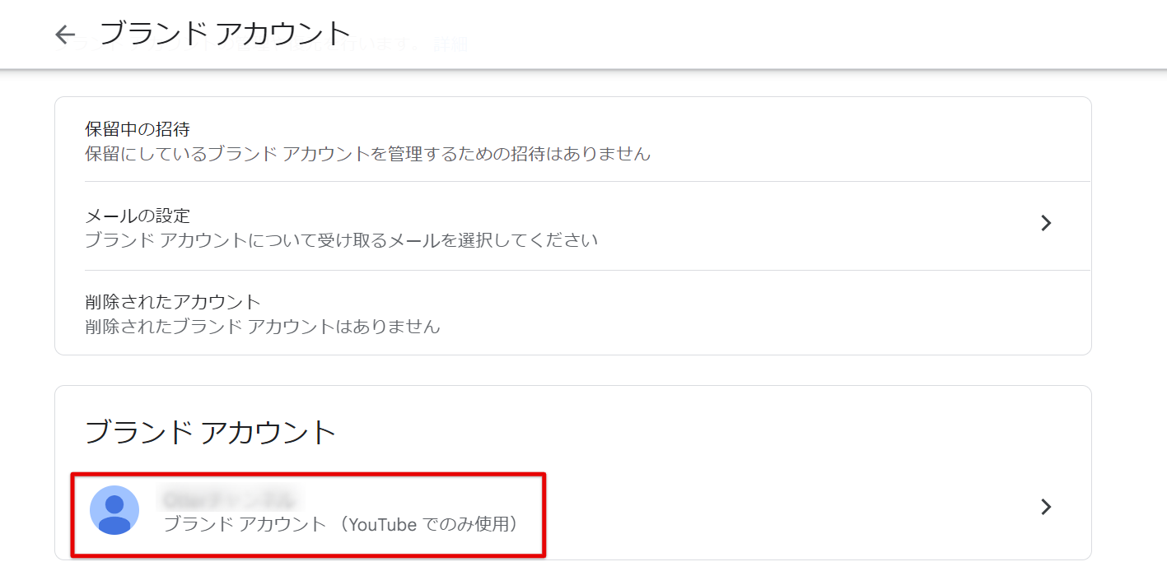Click the ブランド アカウント section heading in lower card
This screenshot has width=1167, height=585.
211,432
